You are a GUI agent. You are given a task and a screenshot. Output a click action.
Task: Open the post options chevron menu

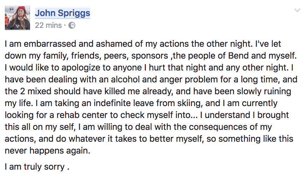coord(297,10)
